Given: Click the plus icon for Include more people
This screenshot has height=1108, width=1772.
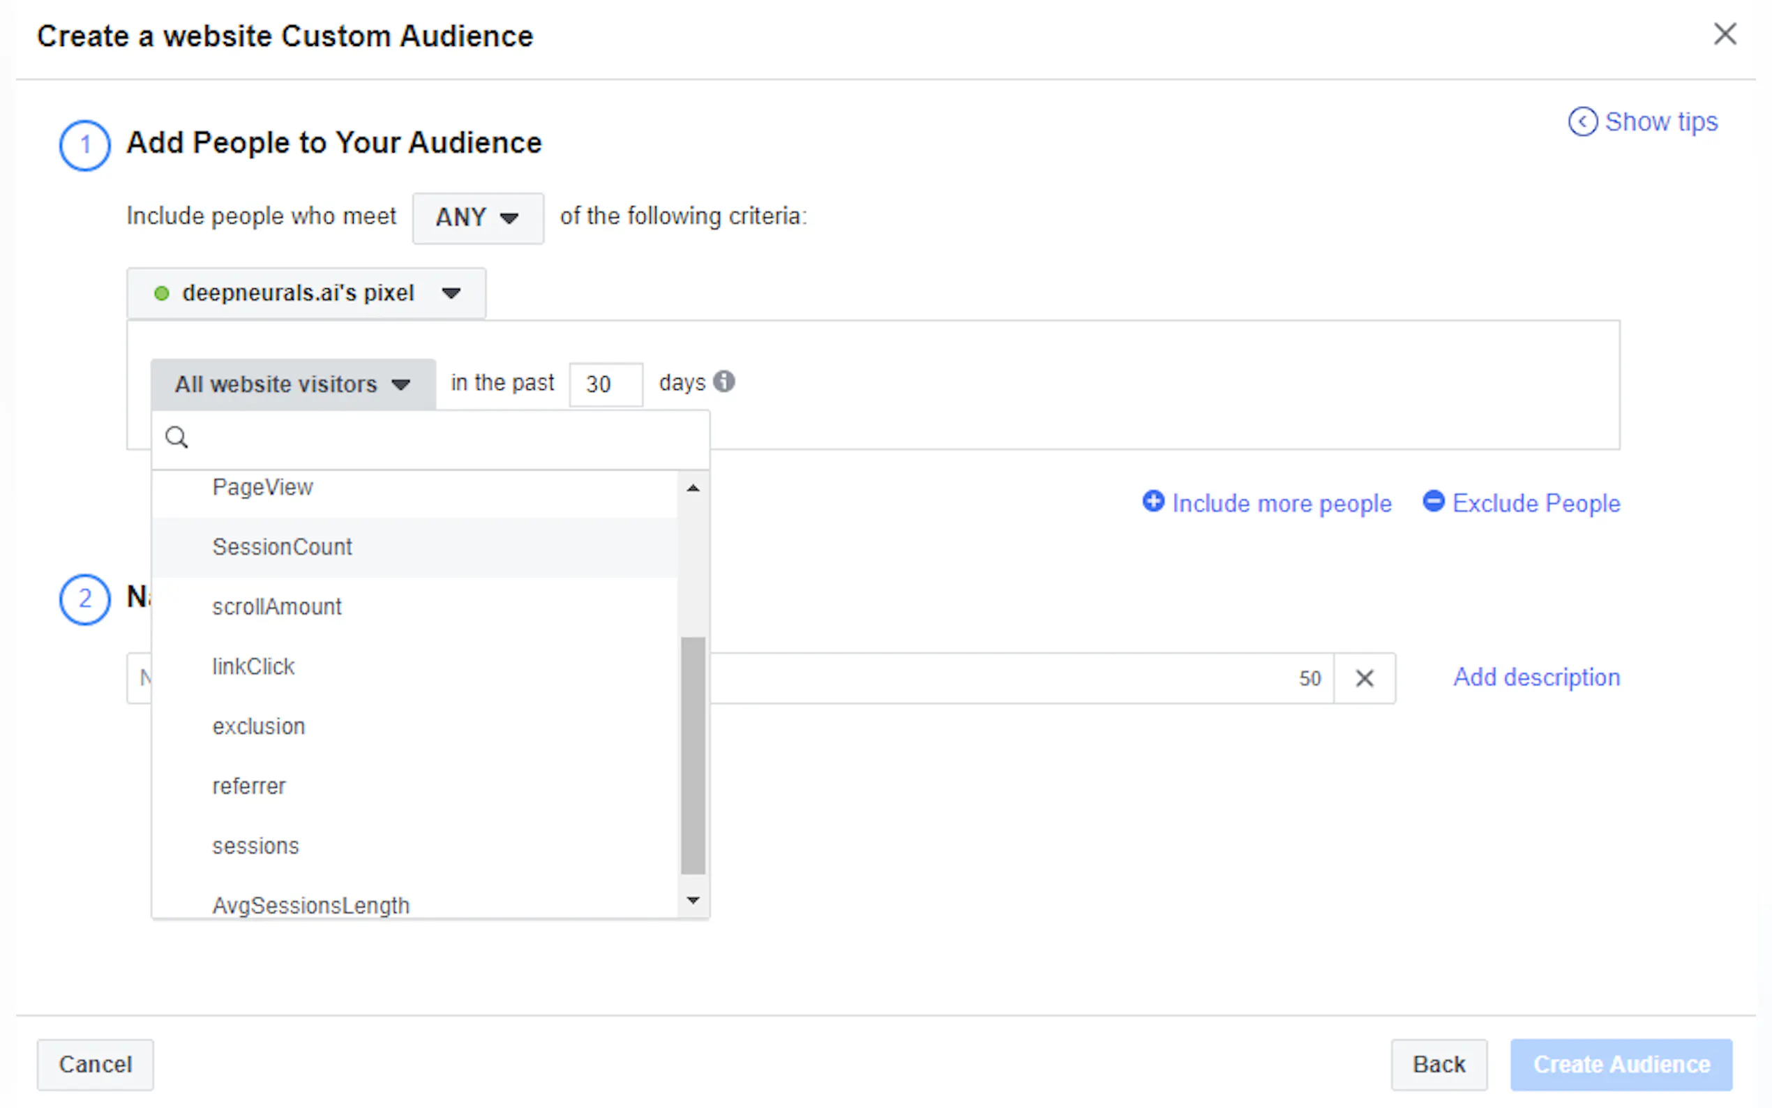Looking at the screenshot, I should coord(1153,502).
